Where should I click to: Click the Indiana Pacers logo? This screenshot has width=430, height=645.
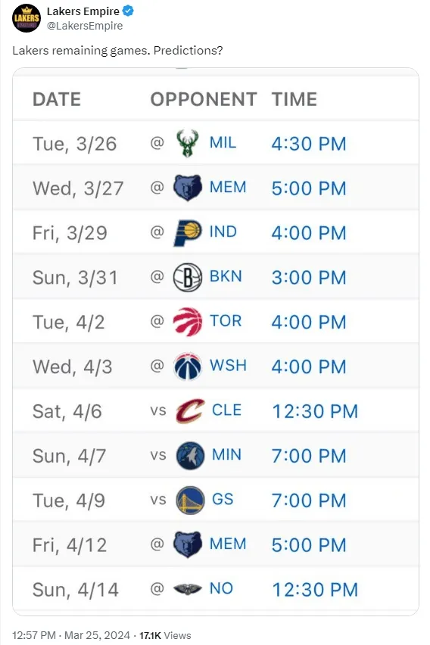pos(188,232)
